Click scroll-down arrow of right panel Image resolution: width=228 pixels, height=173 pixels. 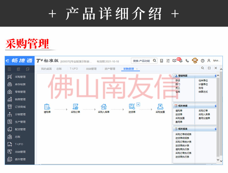click(218, 160)
